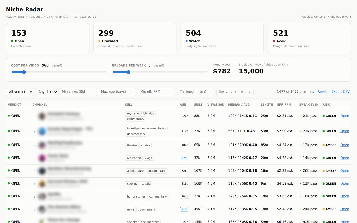Sort by the Subs column header

[198, 105]
